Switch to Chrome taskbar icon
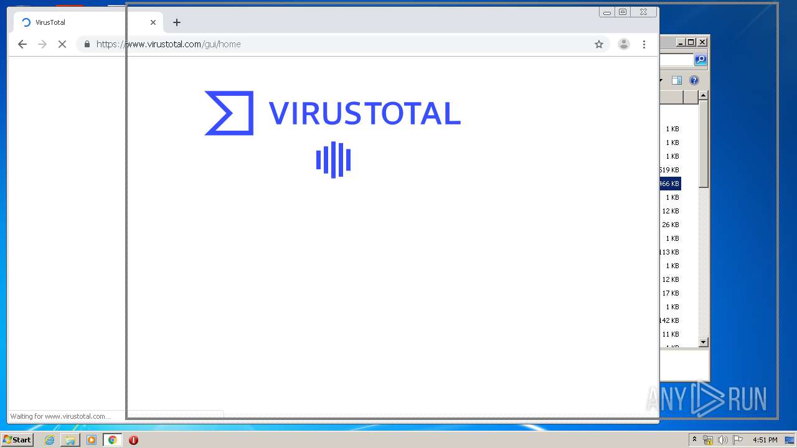 pyautogui.click(x=113, y=440)
